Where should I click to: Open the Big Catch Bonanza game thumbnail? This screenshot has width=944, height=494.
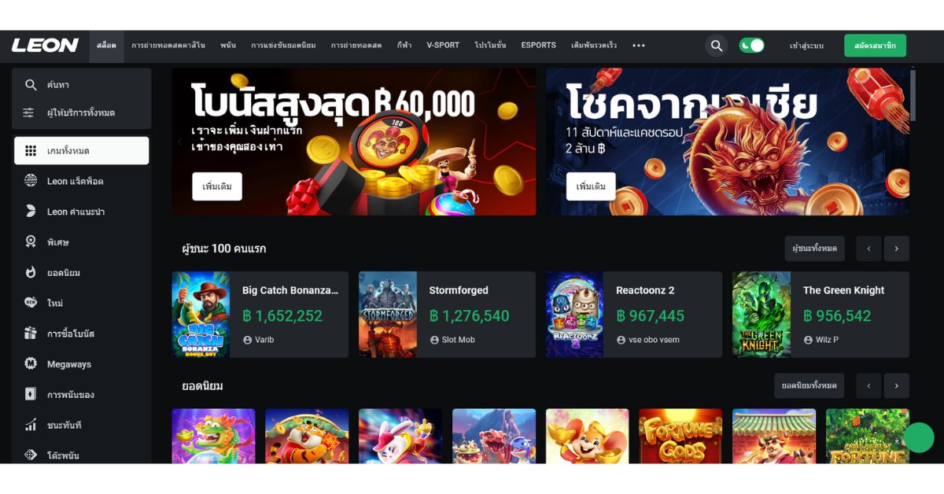pos(201,315)
